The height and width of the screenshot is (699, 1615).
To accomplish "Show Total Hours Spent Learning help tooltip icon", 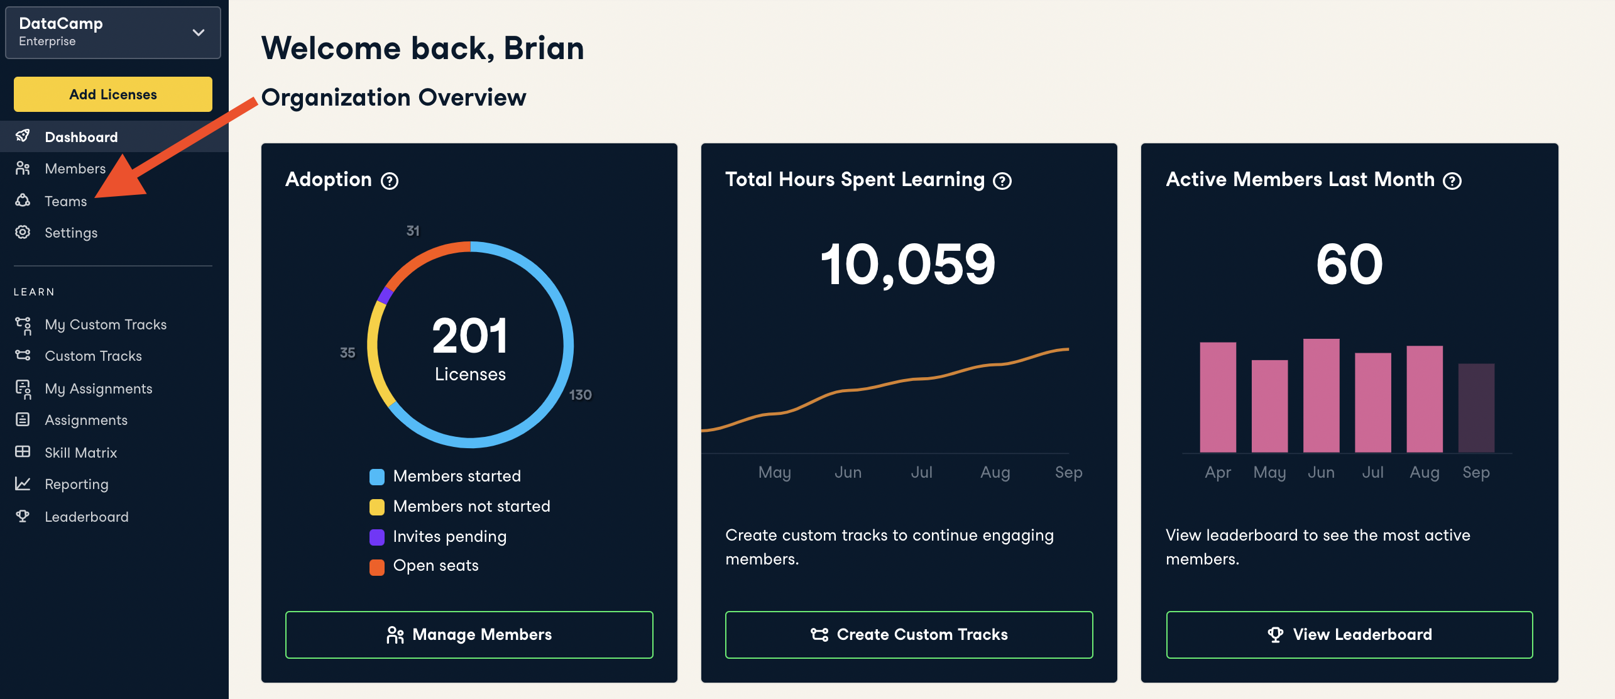I will [x=1002, y=181].
